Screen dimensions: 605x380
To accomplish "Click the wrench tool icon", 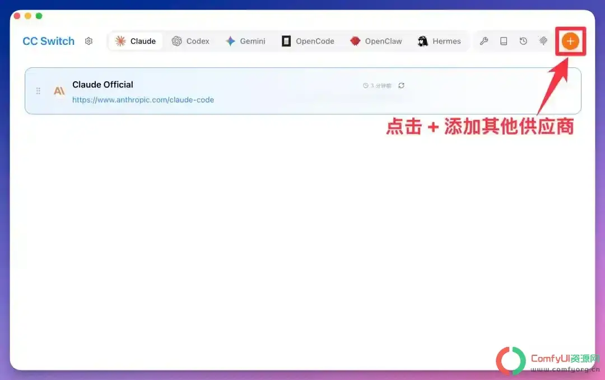I will [x=484, y=41].
